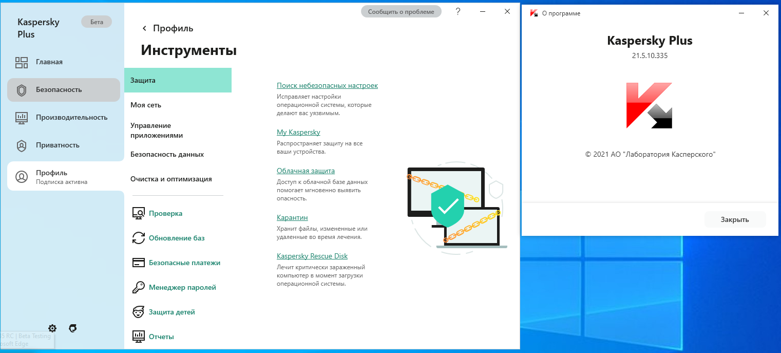
Task: Click Закрыть in the About window
Action: click(x=735, y=219)
